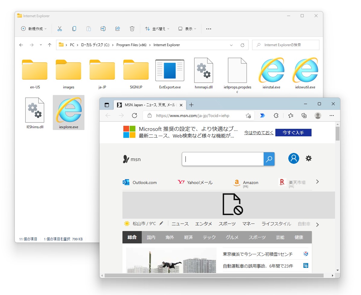The height and width of the screenshot is (295, 361).
Task: Click the Delete trash icon in toolbar
Action: 132,29
